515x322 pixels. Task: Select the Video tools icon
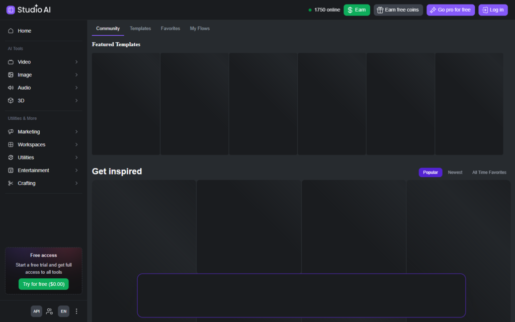pyautogui.click(x=11, y=62)
